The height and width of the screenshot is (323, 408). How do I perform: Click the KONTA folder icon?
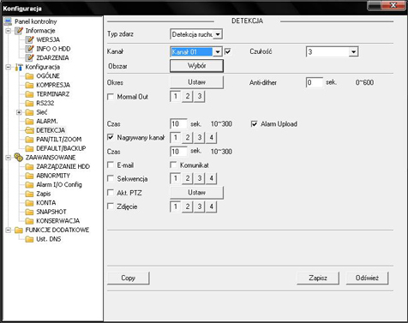pos(29,203)
